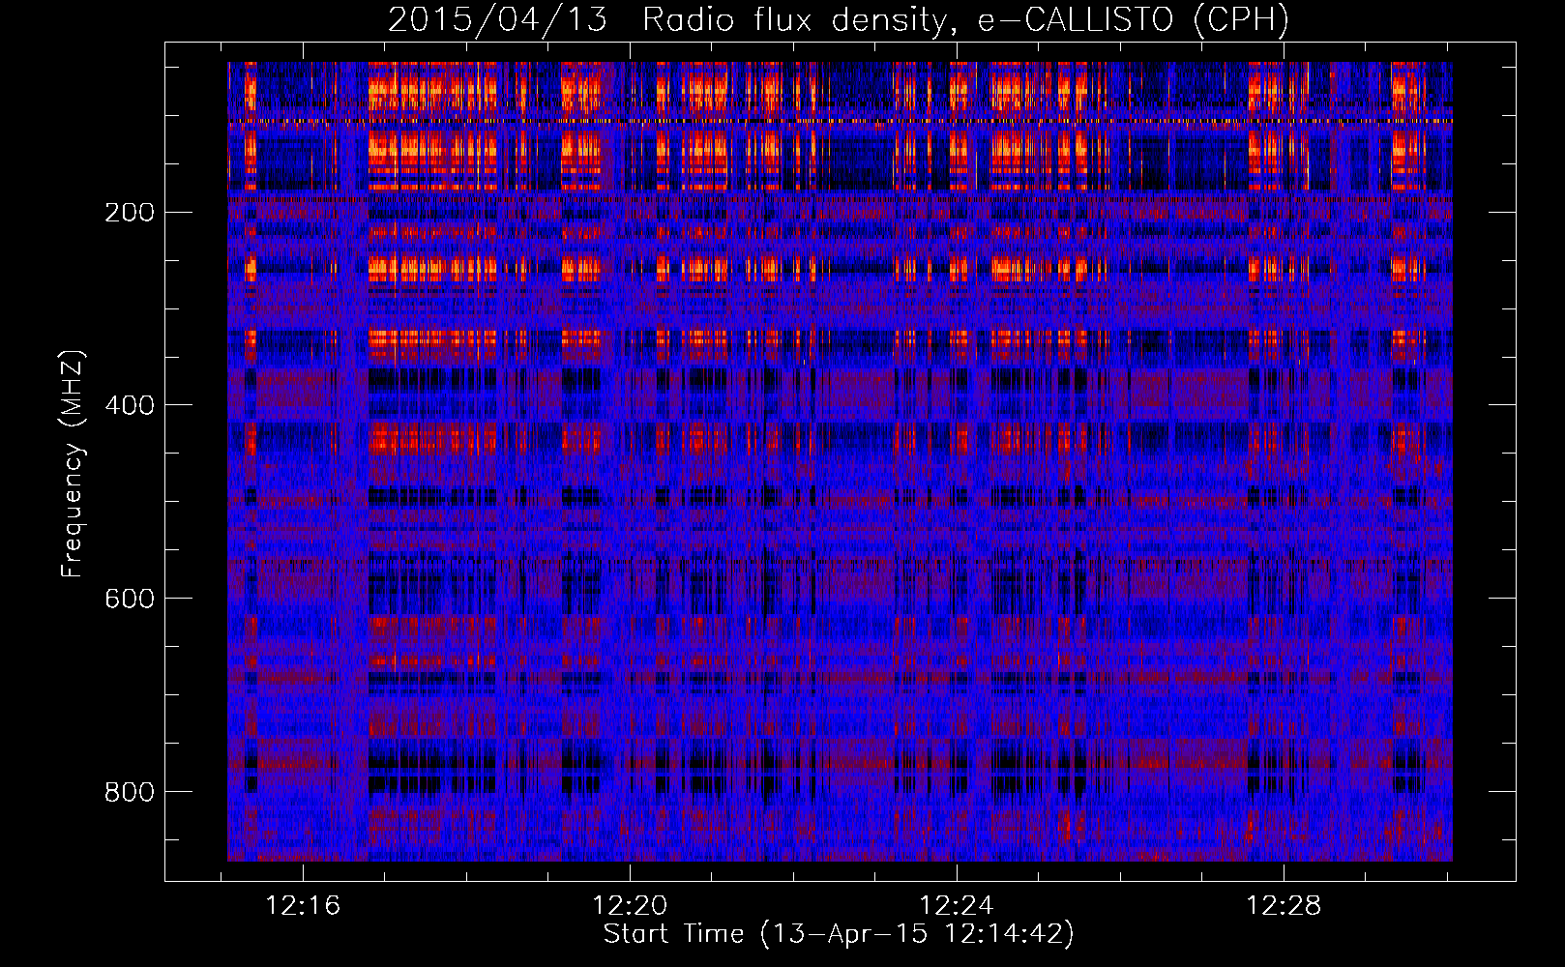
Task: Click the 200 frequency tick label
Action: click(x=130, y=213)
